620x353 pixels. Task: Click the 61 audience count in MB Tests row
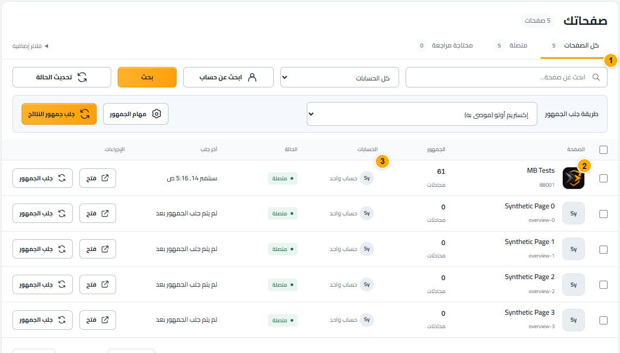coord(441,172)
